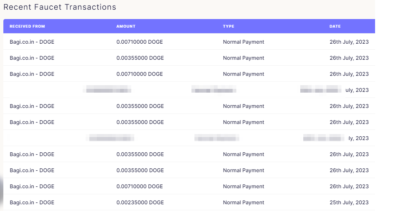This screenshot has height=211, width=405.
Task: Click the 25th July, 2023 date
Action: click(x=349, y=202)
